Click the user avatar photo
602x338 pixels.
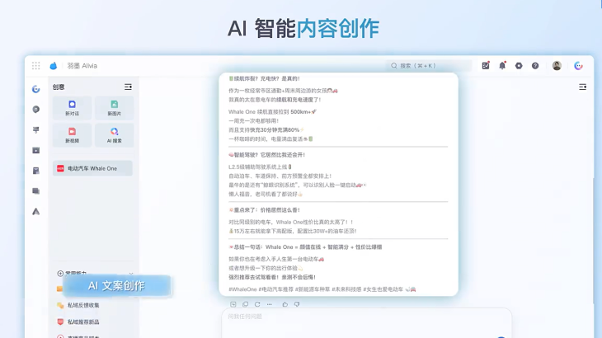(557, 66)
